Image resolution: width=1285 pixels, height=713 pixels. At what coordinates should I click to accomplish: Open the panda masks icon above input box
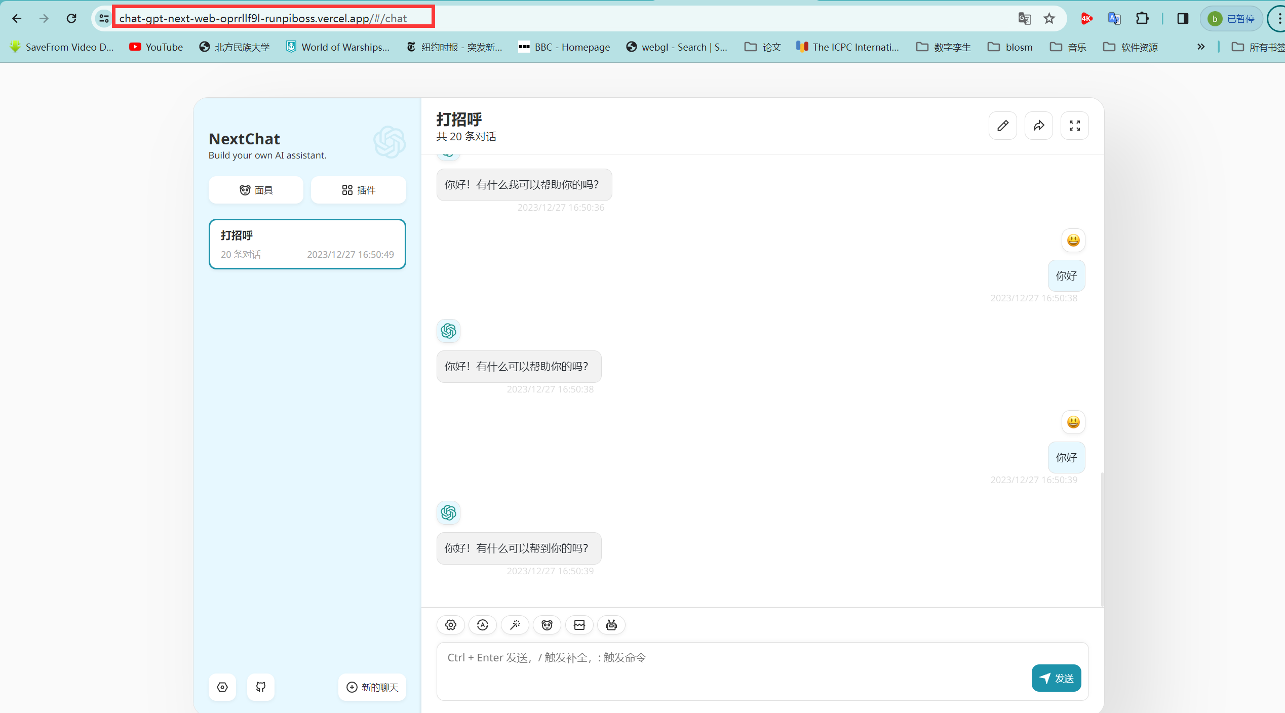click(547, 624)
